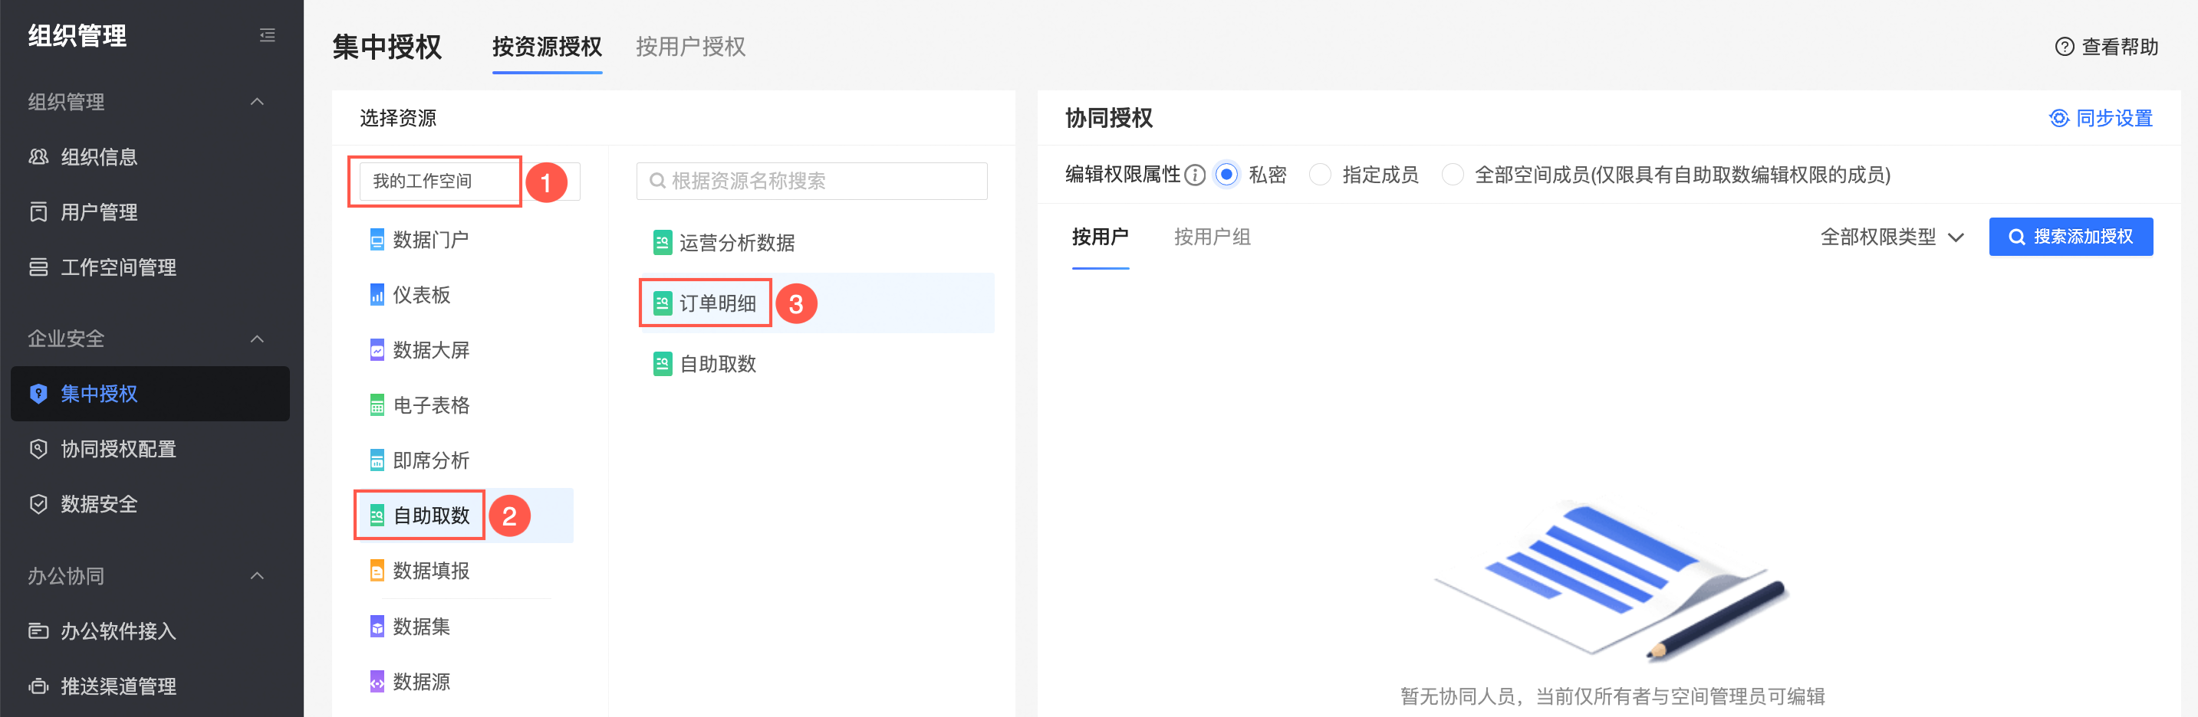
Task: Click the 订单明细 item icon
Action: pos(662,303)
